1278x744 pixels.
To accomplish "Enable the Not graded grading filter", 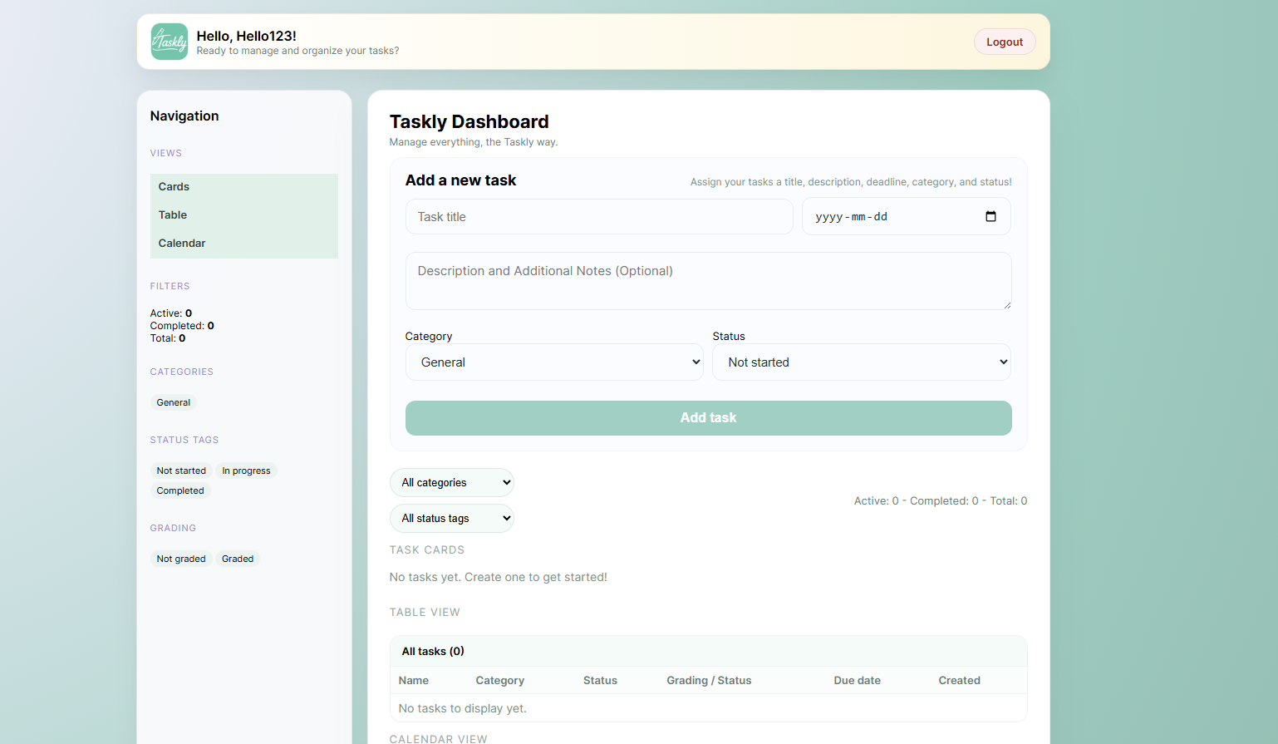I will coord(181,559).
